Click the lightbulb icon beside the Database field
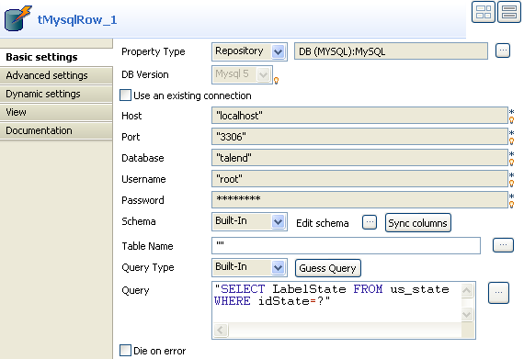524x359 pixels. pyautogui.click(x=512, y=163)
